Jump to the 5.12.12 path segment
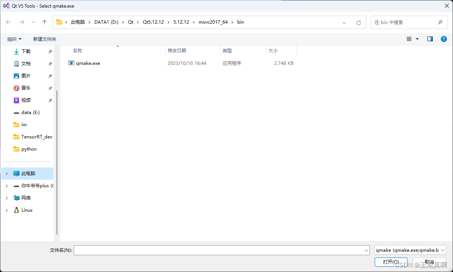 (181, 22)
